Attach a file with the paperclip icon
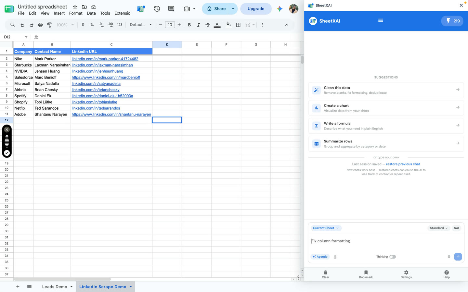The height and width of the screenshot is (292, 468). tap(335, 257)
